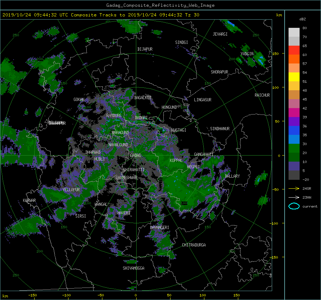The width and height of the screenshot is (321, 300).
Task: Click the DAVANGERI city label
Action: [159, 228]
